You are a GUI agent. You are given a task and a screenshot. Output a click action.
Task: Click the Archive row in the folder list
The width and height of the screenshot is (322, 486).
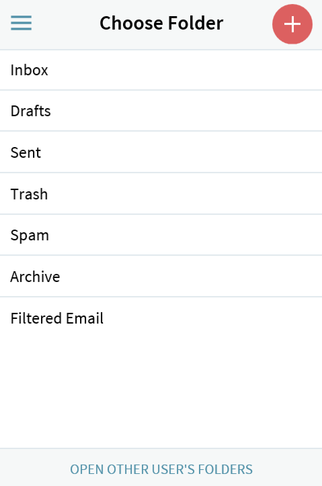[161, 277]
